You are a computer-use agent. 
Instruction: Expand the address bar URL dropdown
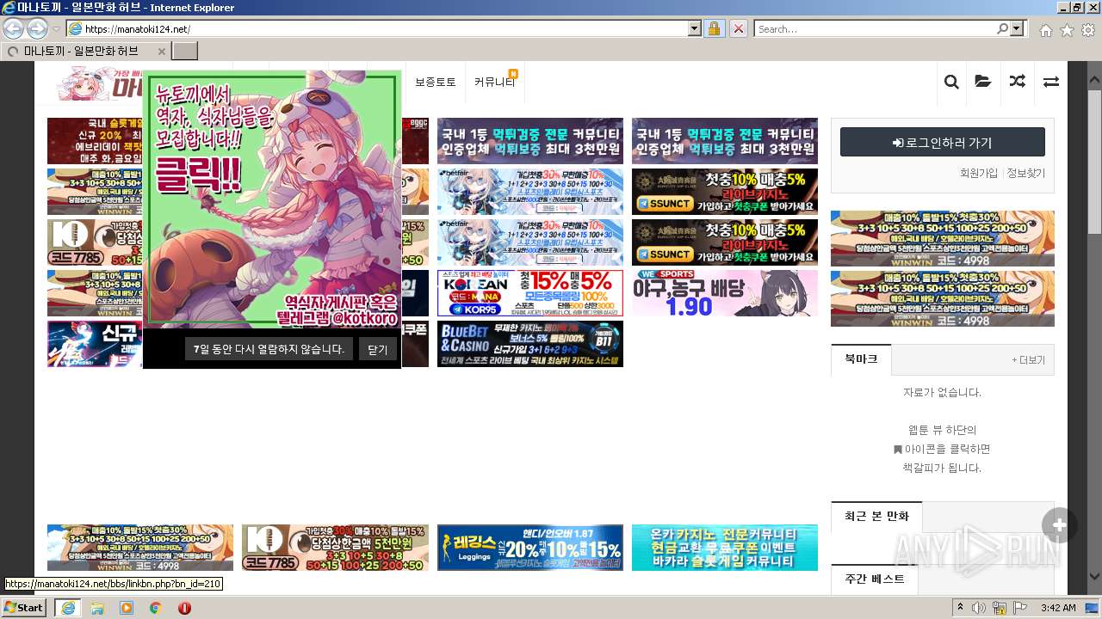pyautogui.click(x=695, y=28)
